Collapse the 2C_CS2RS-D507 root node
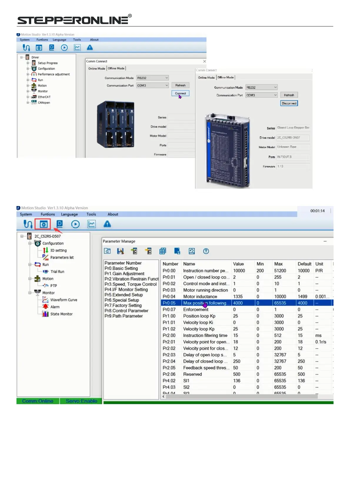This screenshot has height=495, width=350. [x=22, y=236]
